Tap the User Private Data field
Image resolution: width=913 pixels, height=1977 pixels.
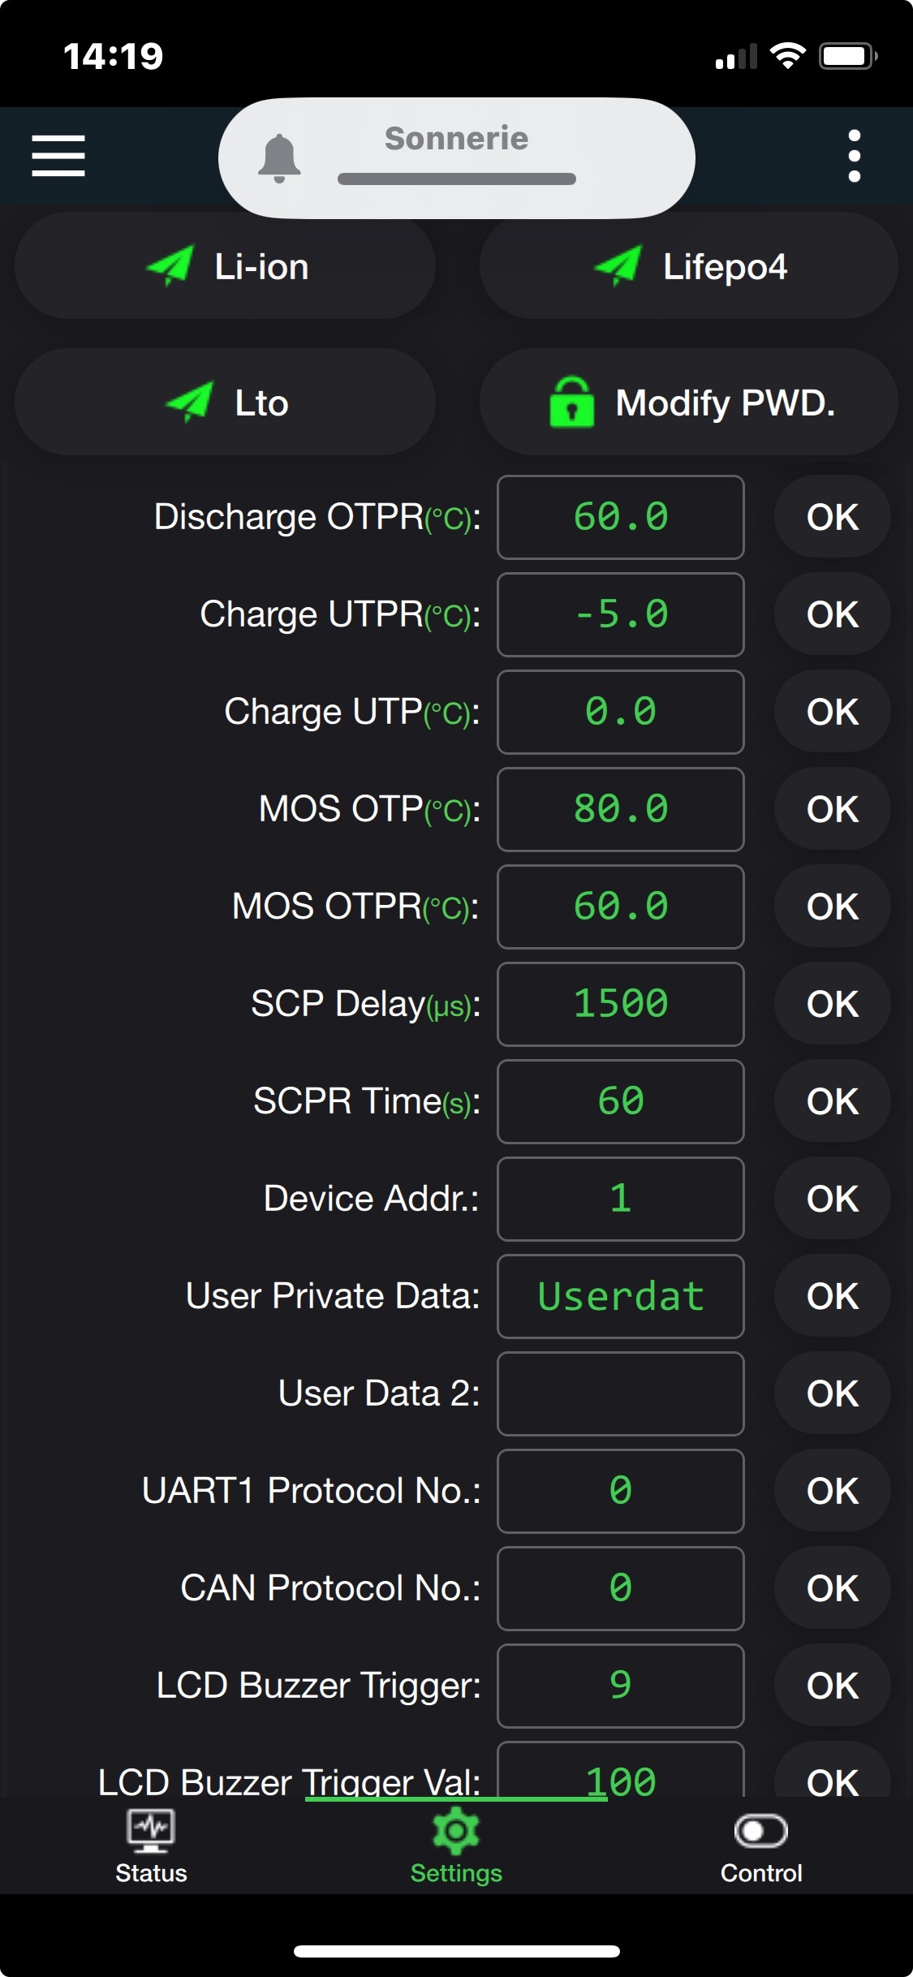pyautogui.click(x=621, y=1297)
